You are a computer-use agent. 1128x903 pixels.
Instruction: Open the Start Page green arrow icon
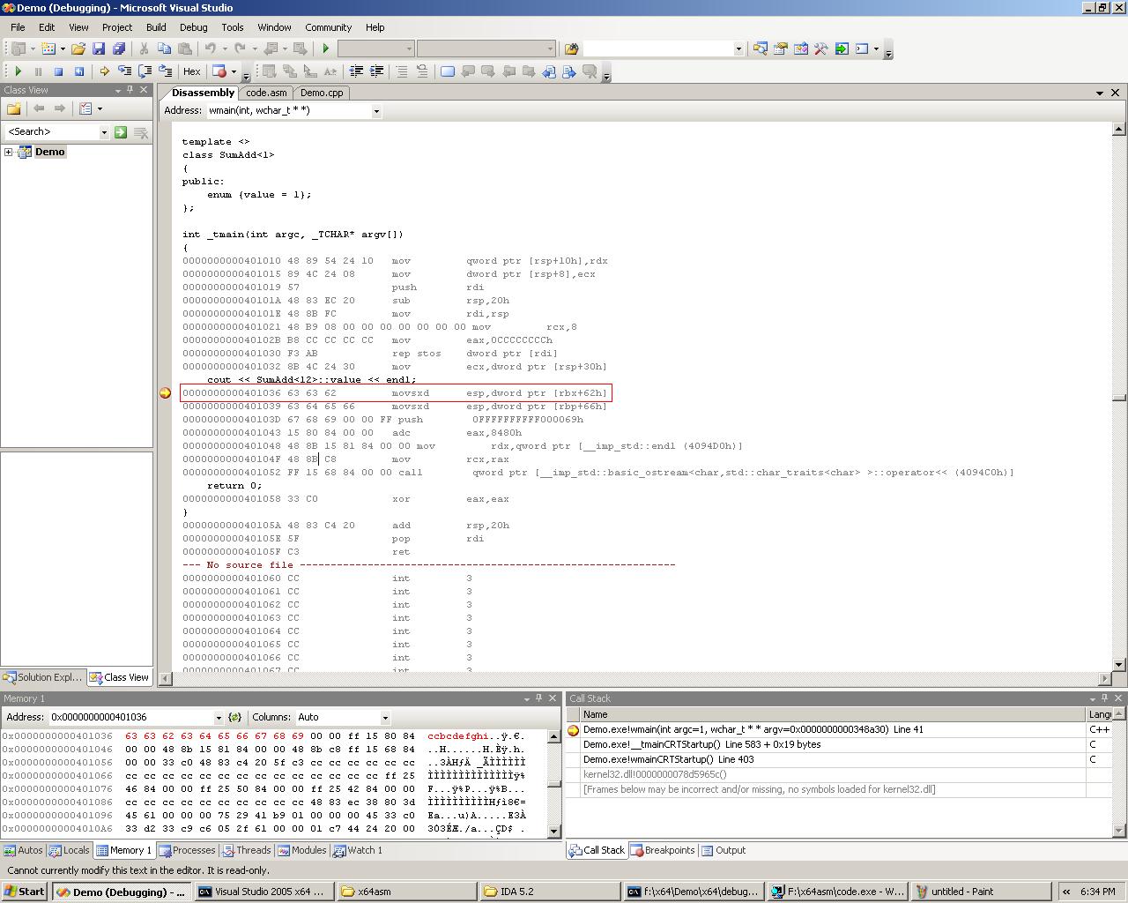[841, 49]
